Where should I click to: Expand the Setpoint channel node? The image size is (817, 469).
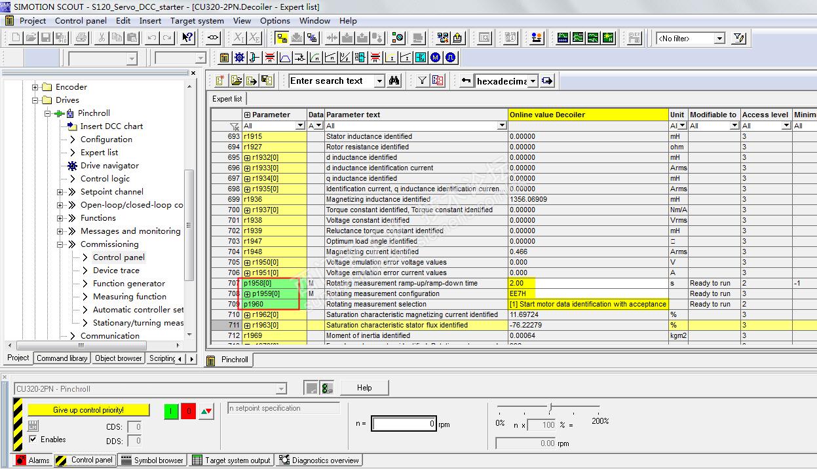tap(60, 192)
